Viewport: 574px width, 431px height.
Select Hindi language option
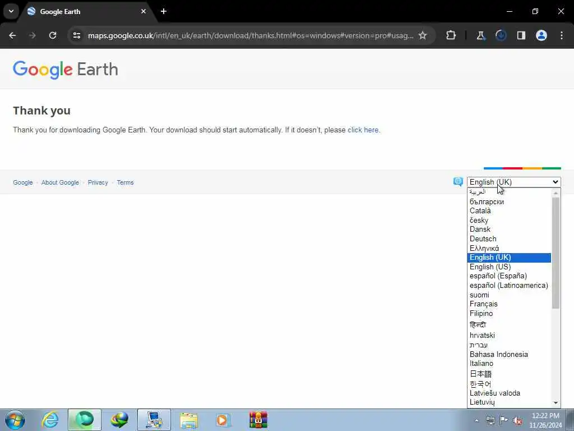509,325
